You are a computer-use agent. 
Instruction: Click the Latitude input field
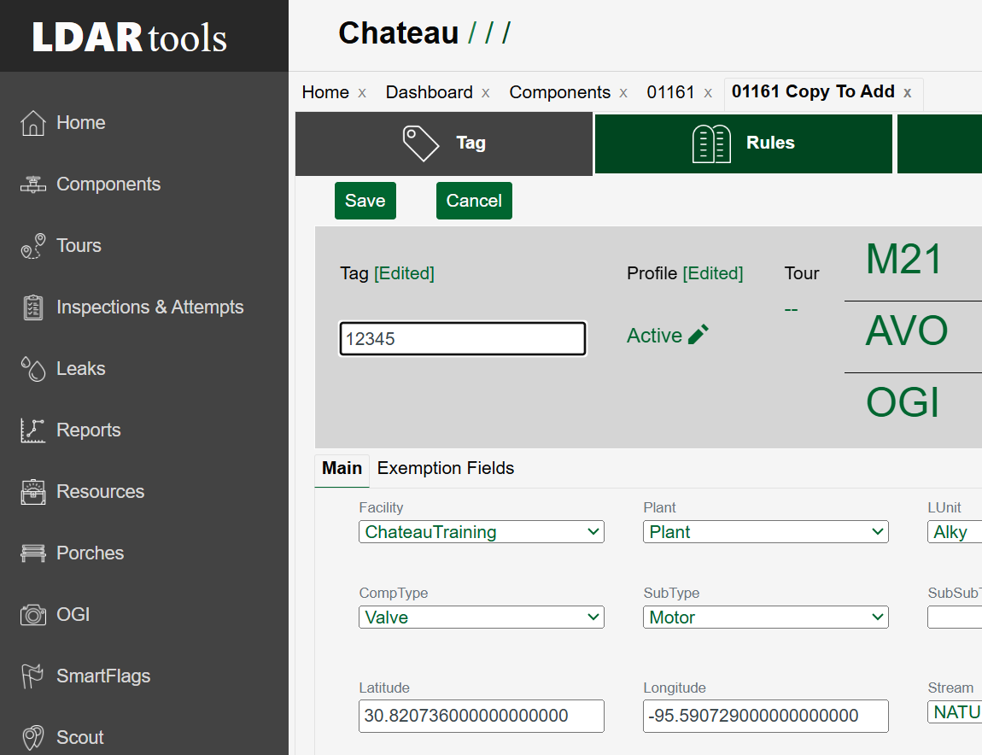pos(481,717)
